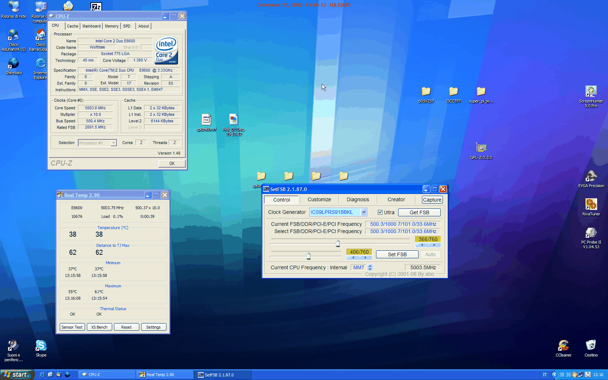Image resolution: width=608 pixels, height=380 pixels.
Task: Click the Intel Core 2 Duo logo in CPU-Z
Action: coord(166,51)
